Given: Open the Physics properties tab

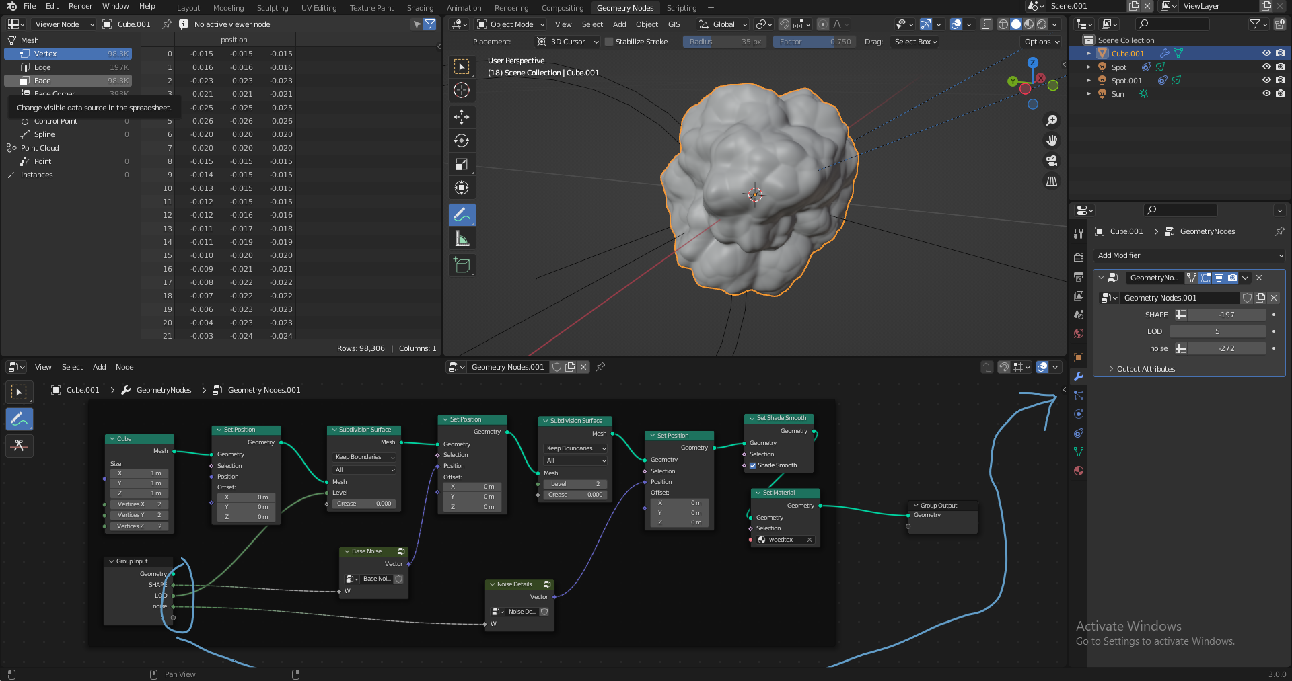Looking at the screenshot, I should pyautogui.click(x=1079, y=414).
